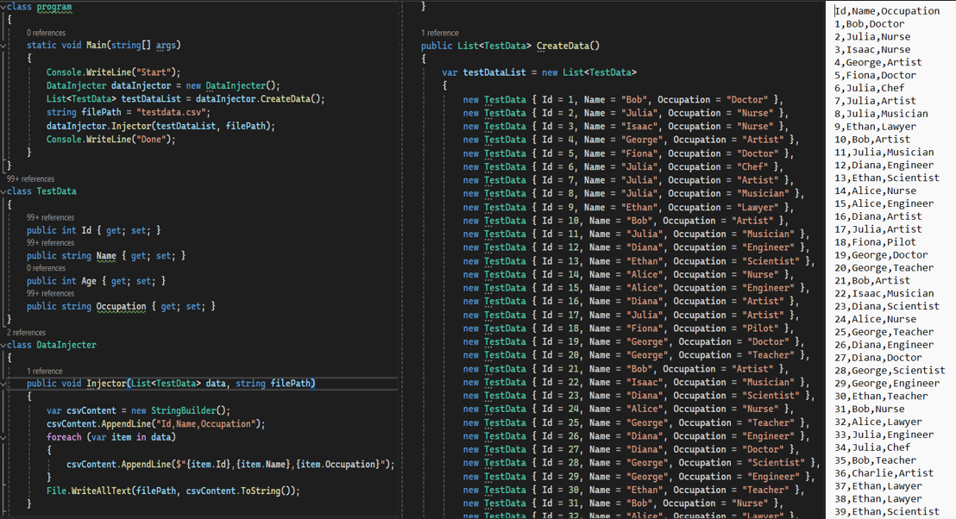
Task: Show "99+ references" above the Occupation property
Action: pyautogui.click(x=50, y=293)
